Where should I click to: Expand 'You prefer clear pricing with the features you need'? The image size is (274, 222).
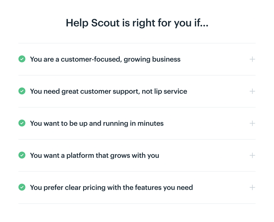click(252, 187)
